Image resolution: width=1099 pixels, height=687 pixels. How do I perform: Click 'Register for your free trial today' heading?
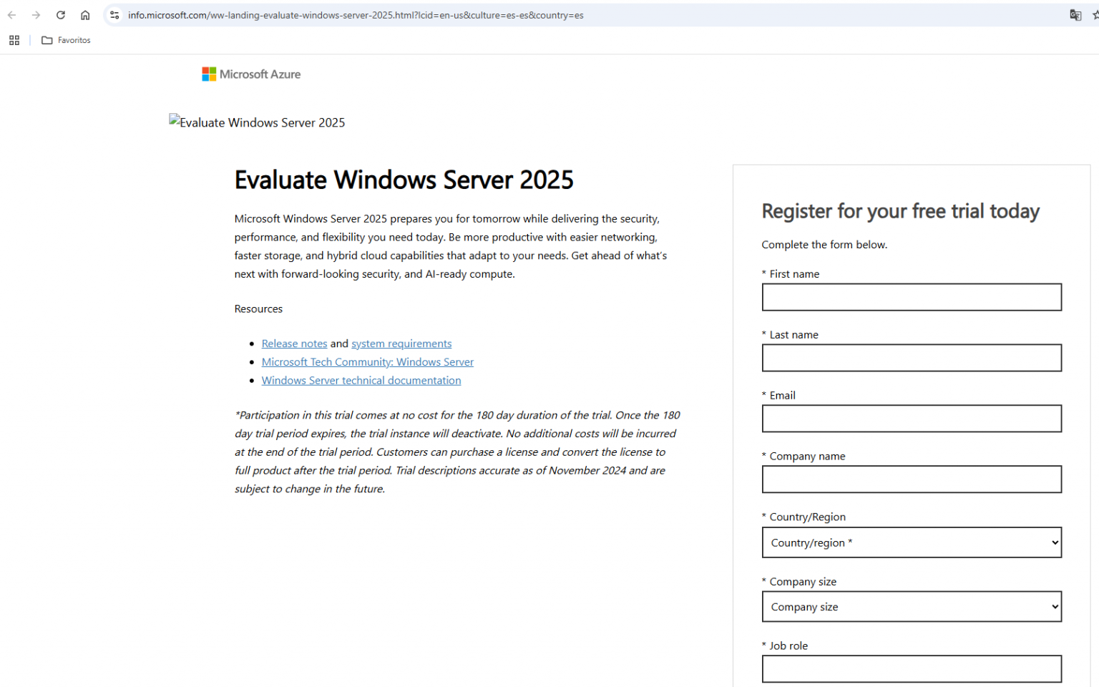[x=900, y=211]
